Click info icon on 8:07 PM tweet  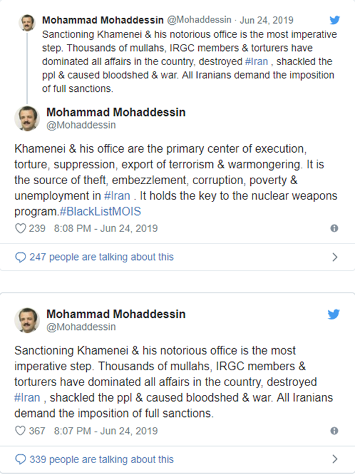point(334,431)
